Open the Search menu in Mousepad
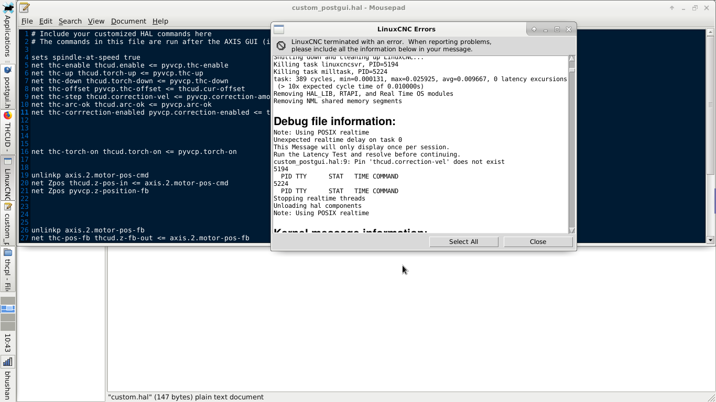Image resolution: width=716 pixels, height=402 pixels. (x=70, y=21)
